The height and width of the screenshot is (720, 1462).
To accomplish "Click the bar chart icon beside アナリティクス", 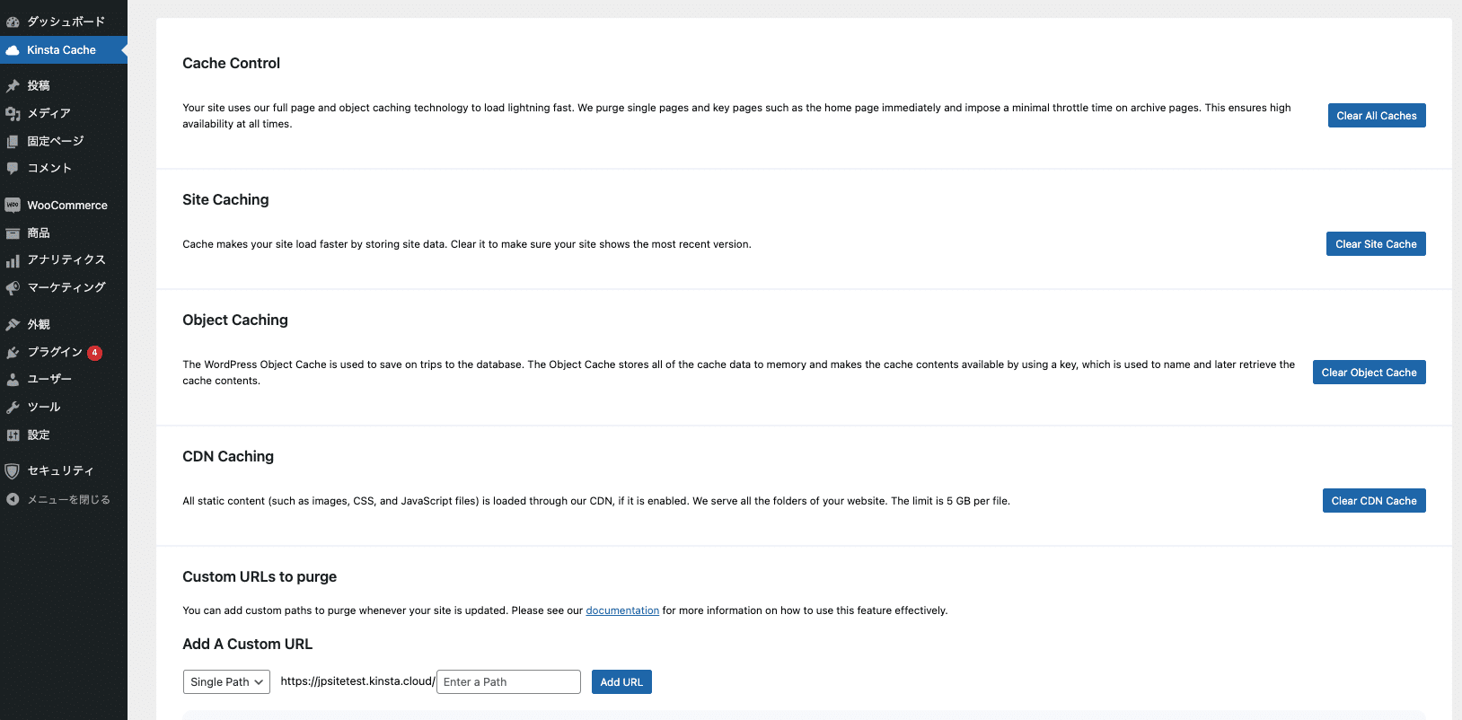I will pyautogui.click(x=13, y=260).
